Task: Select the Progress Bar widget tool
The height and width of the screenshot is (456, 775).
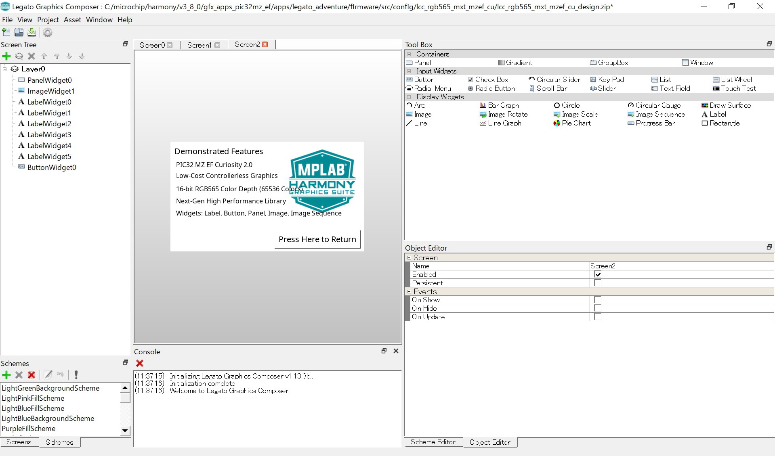Action: click(651, 123)
